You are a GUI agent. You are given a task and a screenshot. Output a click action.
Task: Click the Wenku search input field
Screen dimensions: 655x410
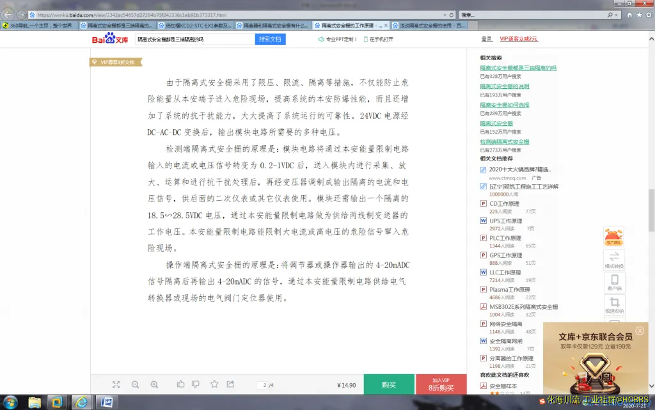coord(194,39)
